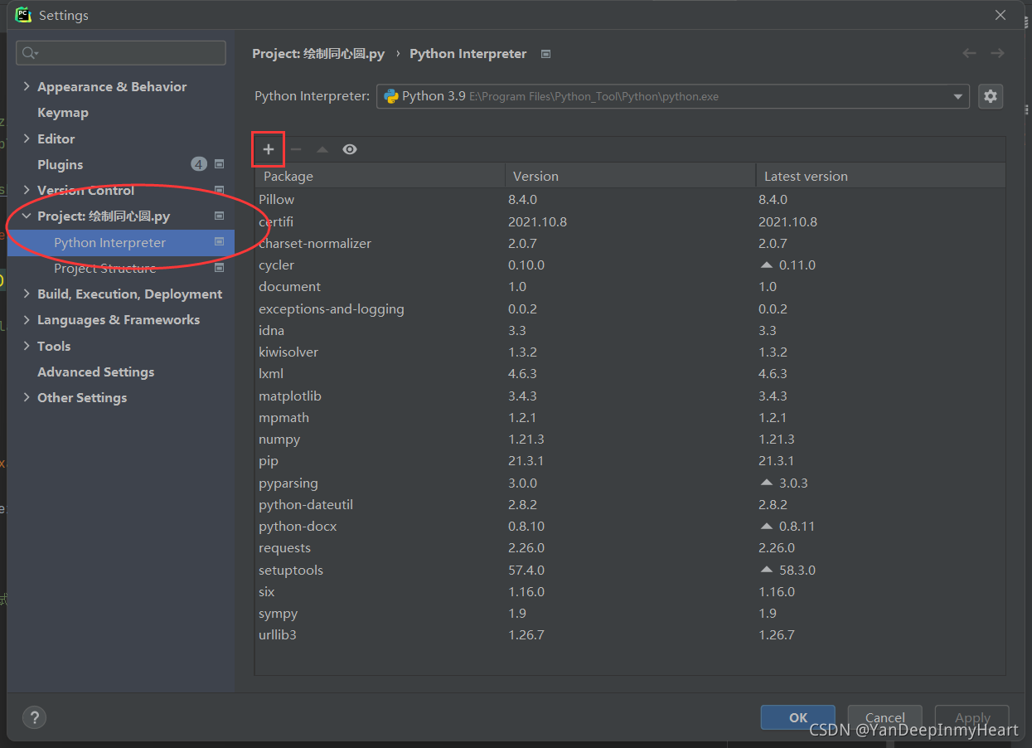Click the upgrade package arrow icon in toolbar
The image size is (1032, 748).
(x=322, y=149)
